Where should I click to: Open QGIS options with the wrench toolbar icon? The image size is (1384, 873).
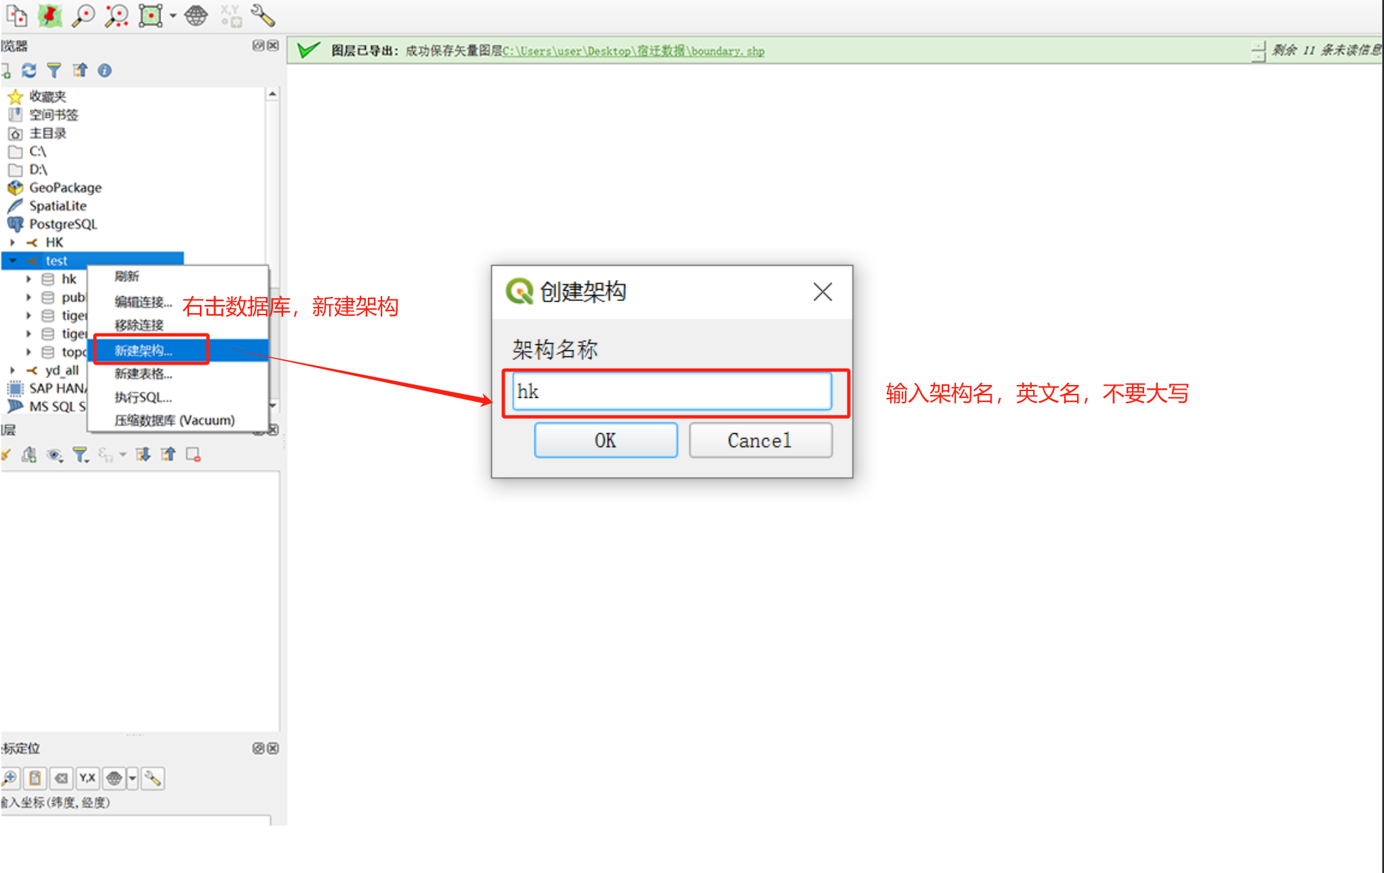click(x=263, y=15)
